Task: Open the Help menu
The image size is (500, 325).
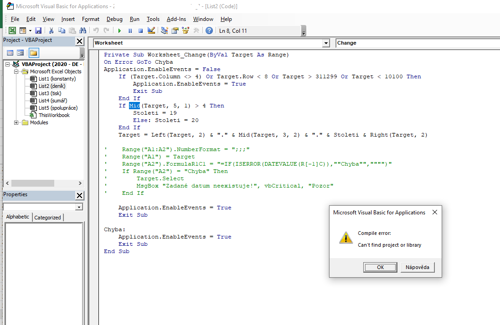Action: [x=226, y=19]
